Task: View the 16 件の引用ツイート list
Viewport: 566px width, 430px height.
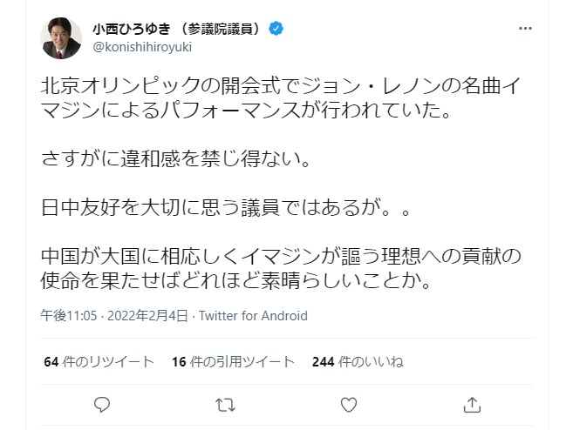Action: pos(233,361)
